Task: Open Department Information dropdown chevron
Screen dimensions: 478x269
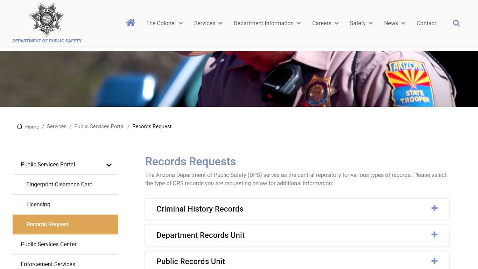Action: pyautogui.click(x=299, y=23)
